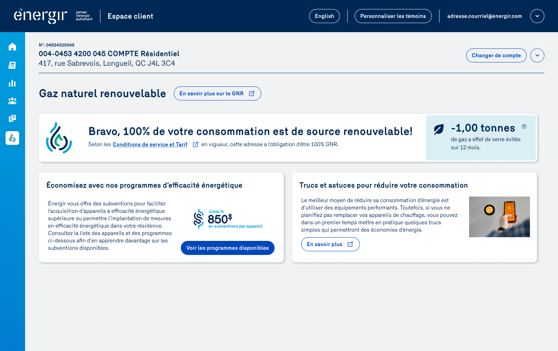The image size is (558, 351).
Task: Click the large GNR droplet logo in banner
Action: click(x=59, y=138)
